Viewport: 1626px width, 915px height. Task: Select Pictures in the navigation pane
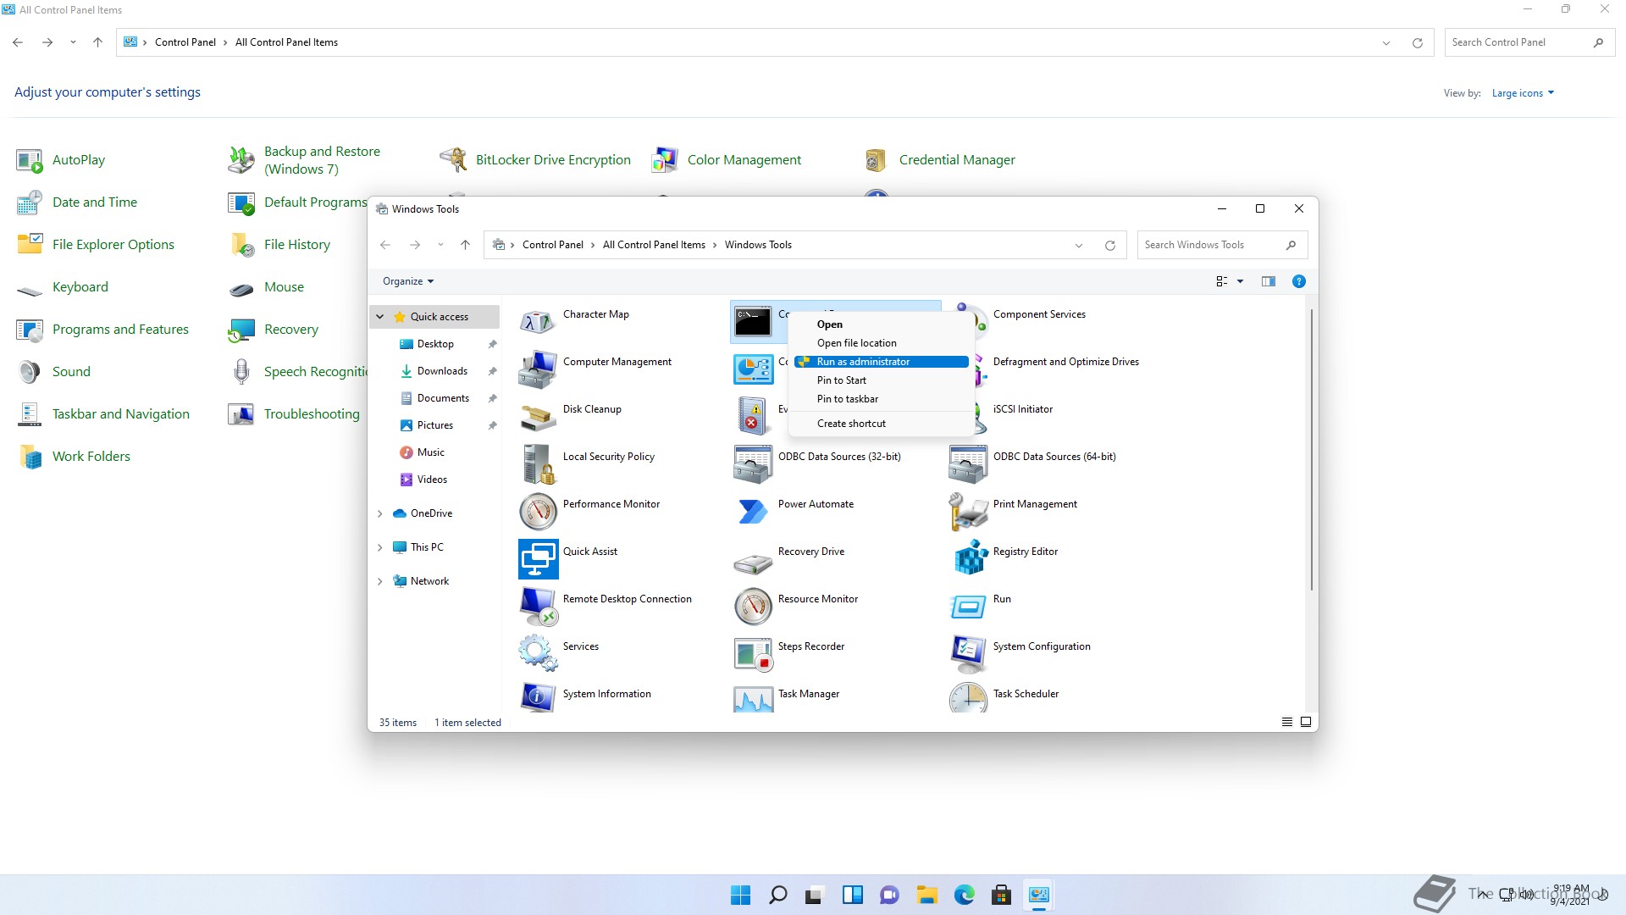click(434, 425)
